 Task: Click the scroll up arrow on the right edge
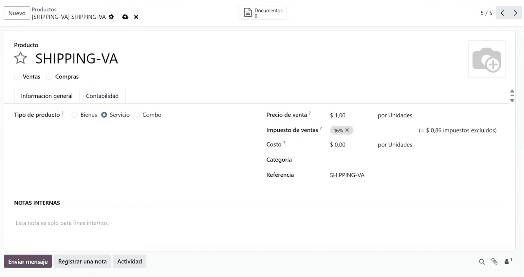tap(512, 91)
